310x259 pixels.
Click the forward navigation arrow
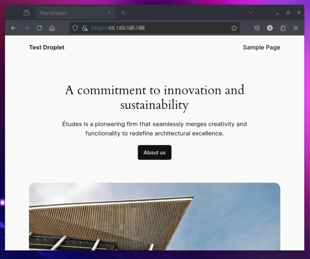pyautogui.click(x=26, y=28)
